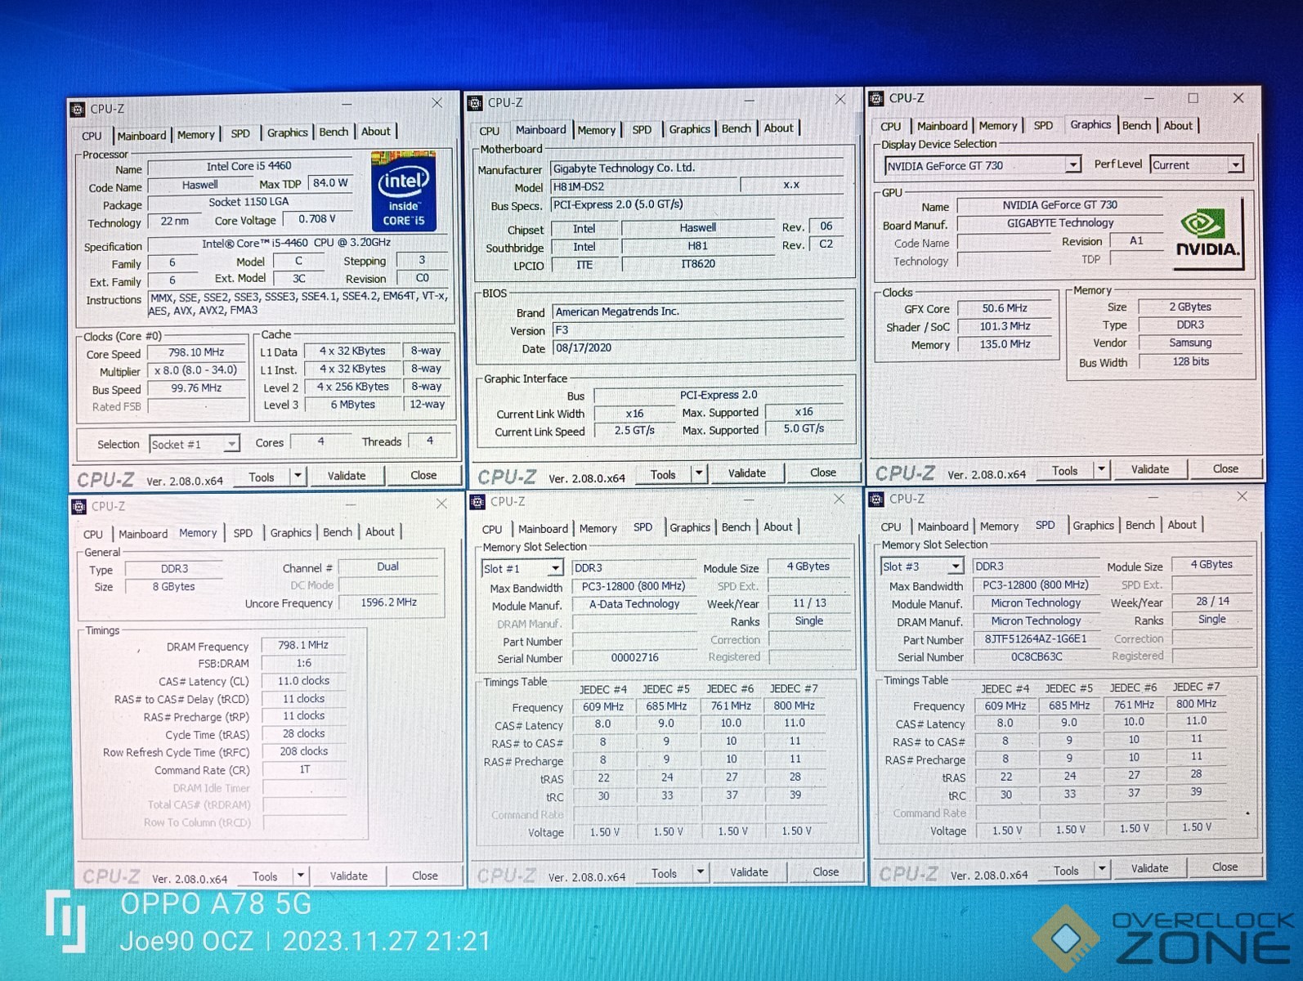Click the Intel Core i5 logo badge
The image size is (1303, 981).
pyautogui.click(x=404, y=190)
